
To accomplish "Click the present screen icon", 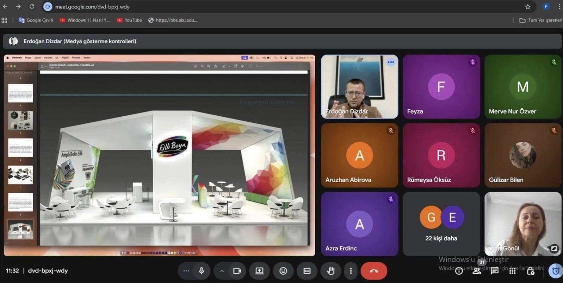I will coord(259,271).
